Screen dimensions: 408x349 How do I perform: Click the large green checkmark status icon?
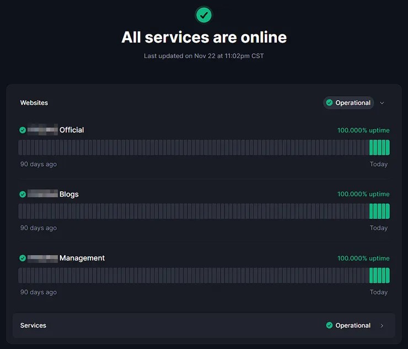(x=204, y=15)
